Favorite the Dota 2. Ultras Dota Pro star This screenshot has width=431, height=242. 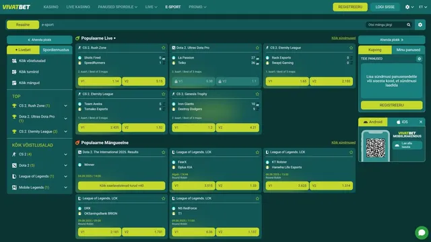(257, 48)
